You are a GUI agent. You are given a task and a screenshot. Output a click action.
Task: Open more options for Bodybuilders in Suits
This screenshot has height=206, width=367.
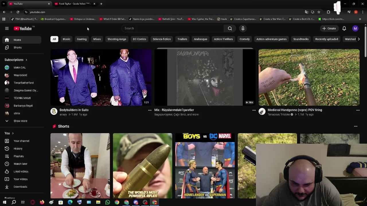click(150, 110)
